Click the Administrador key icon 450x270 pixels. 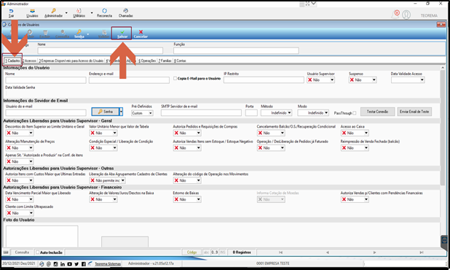tap(53, 11)
